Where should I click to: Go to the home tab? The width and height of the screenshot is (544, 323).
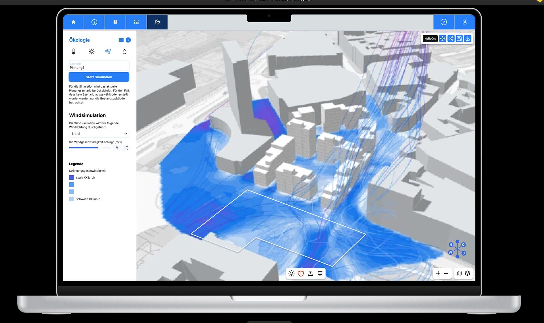pos(73,22)
